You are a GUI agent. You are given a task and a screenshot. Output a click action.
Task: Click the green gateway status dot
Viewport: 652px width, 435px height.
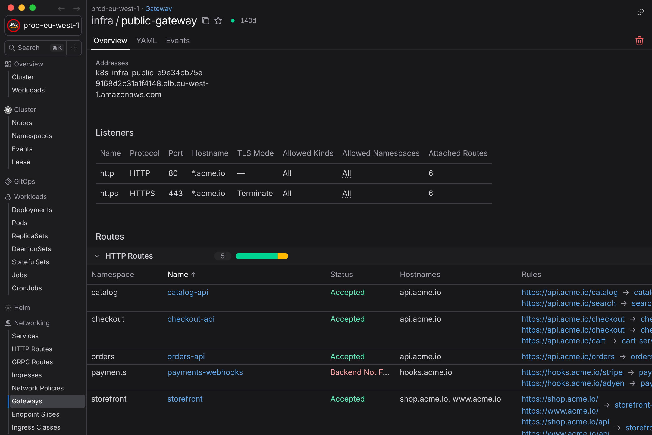[233, 21]
